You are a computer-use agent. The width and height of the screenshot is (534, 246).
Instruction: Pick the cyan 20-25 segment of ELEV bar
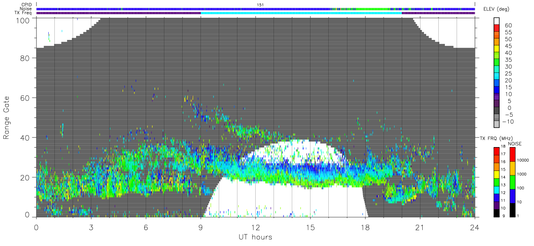[497, 76]
